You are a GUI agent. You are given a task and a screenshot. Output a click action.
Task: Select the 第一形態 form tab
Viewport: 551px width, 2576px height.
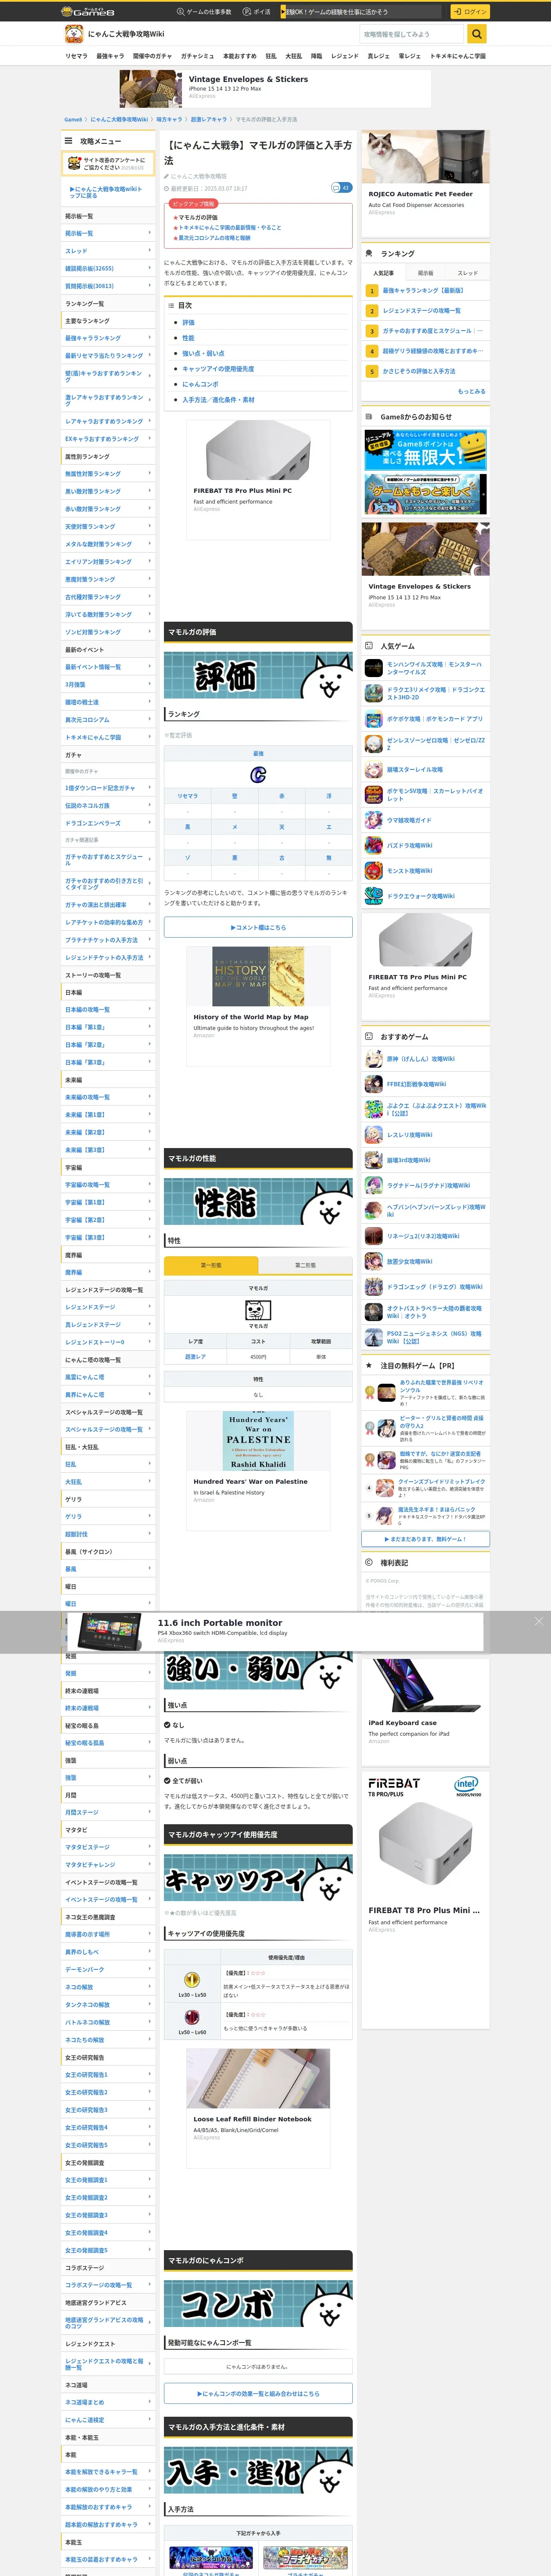pyautogui.click(x=211, y=1265)
